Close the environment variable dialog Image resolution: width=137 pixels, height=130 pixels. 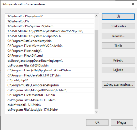133,4
